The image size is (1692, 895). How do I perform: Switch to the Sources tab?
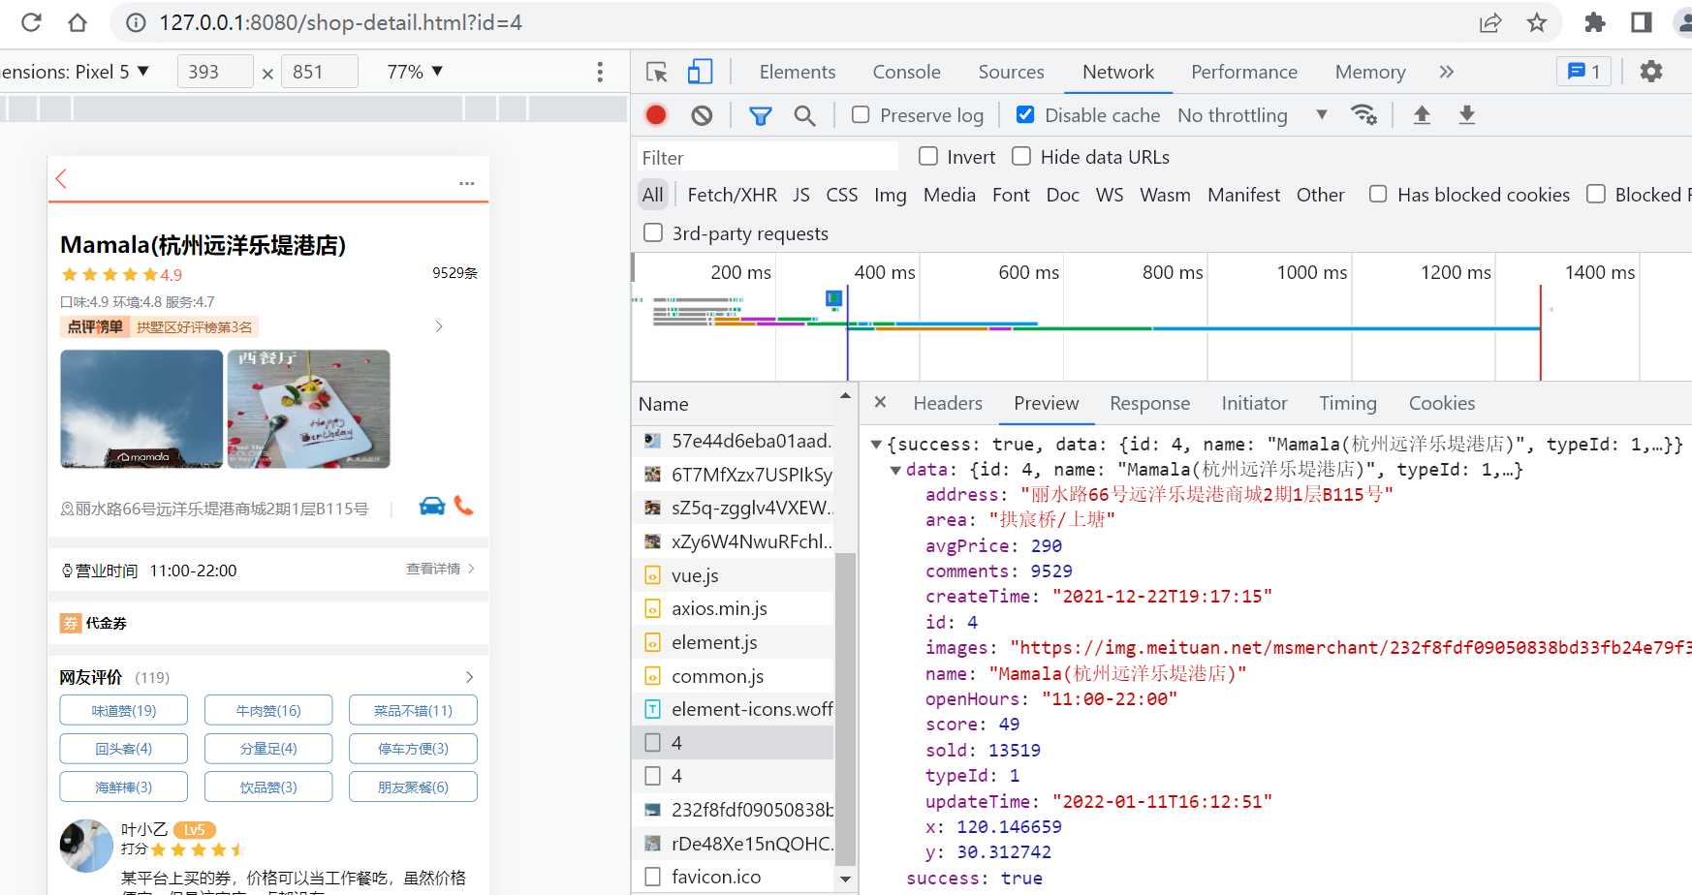(1012, 72)
